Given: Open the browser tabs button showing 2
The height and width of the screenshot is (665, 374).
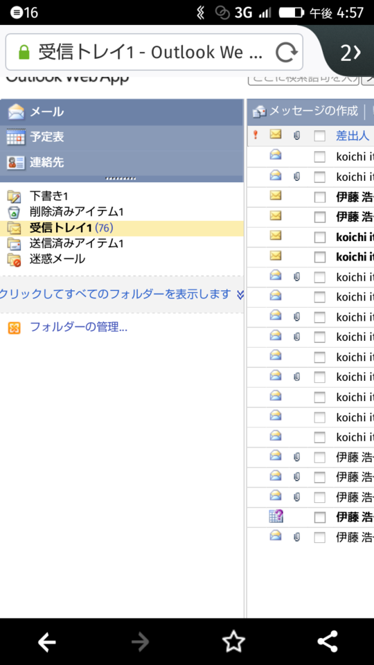Looking at the screenshot, I should point(350,53).
